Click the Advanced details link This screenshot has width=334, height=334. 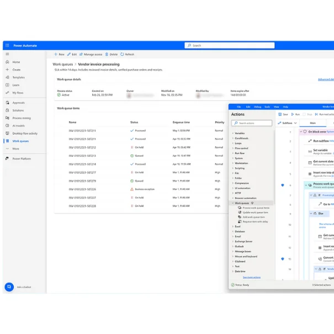pyautogui.click(x=326, y=79)
